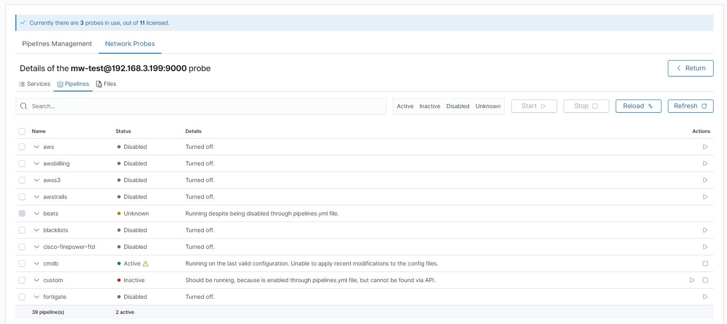The width and height of the screenshot is (727, 324).
Task: Filter pipelines by Unknown status
Action: point(488,106)
